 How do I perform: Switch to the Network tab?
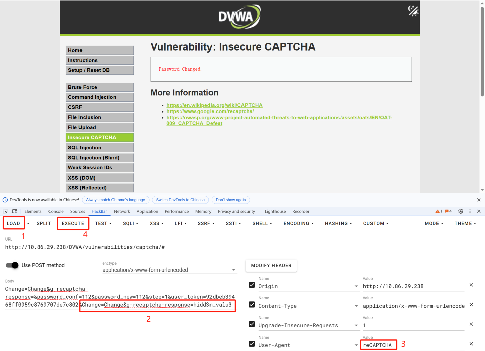[122, 211]
